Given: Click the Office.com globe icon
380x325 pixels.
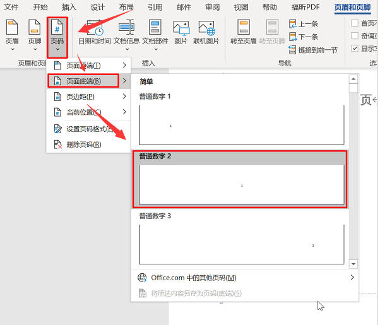Looking at the screenshot, I should click(x=142, y=278).
